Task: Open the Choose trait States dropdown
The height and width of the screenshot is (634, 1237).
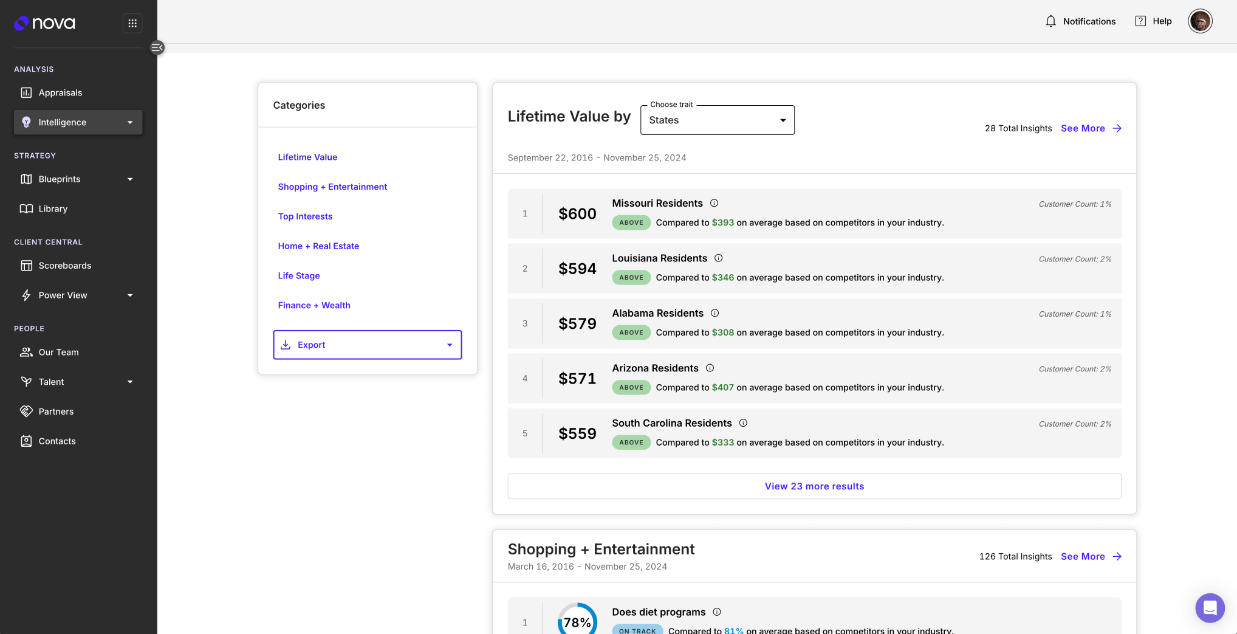Action: (x=717, y=120)
